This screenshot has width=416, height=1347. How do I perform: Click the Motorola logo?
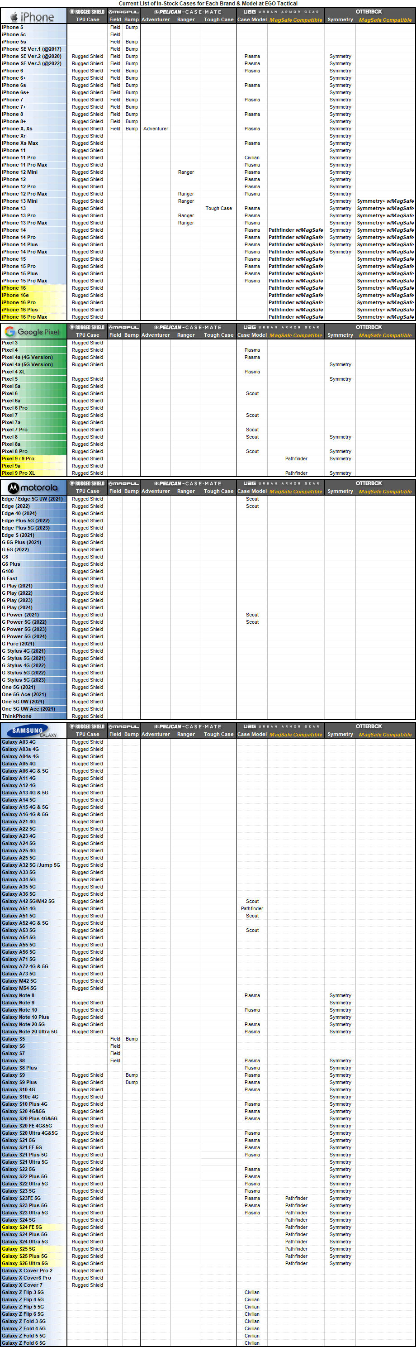pyautogui.click(x=33, y=487)
